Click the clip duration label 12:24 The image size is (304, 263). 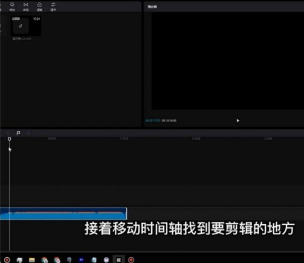pyautogui.click(x=36, y=19)
